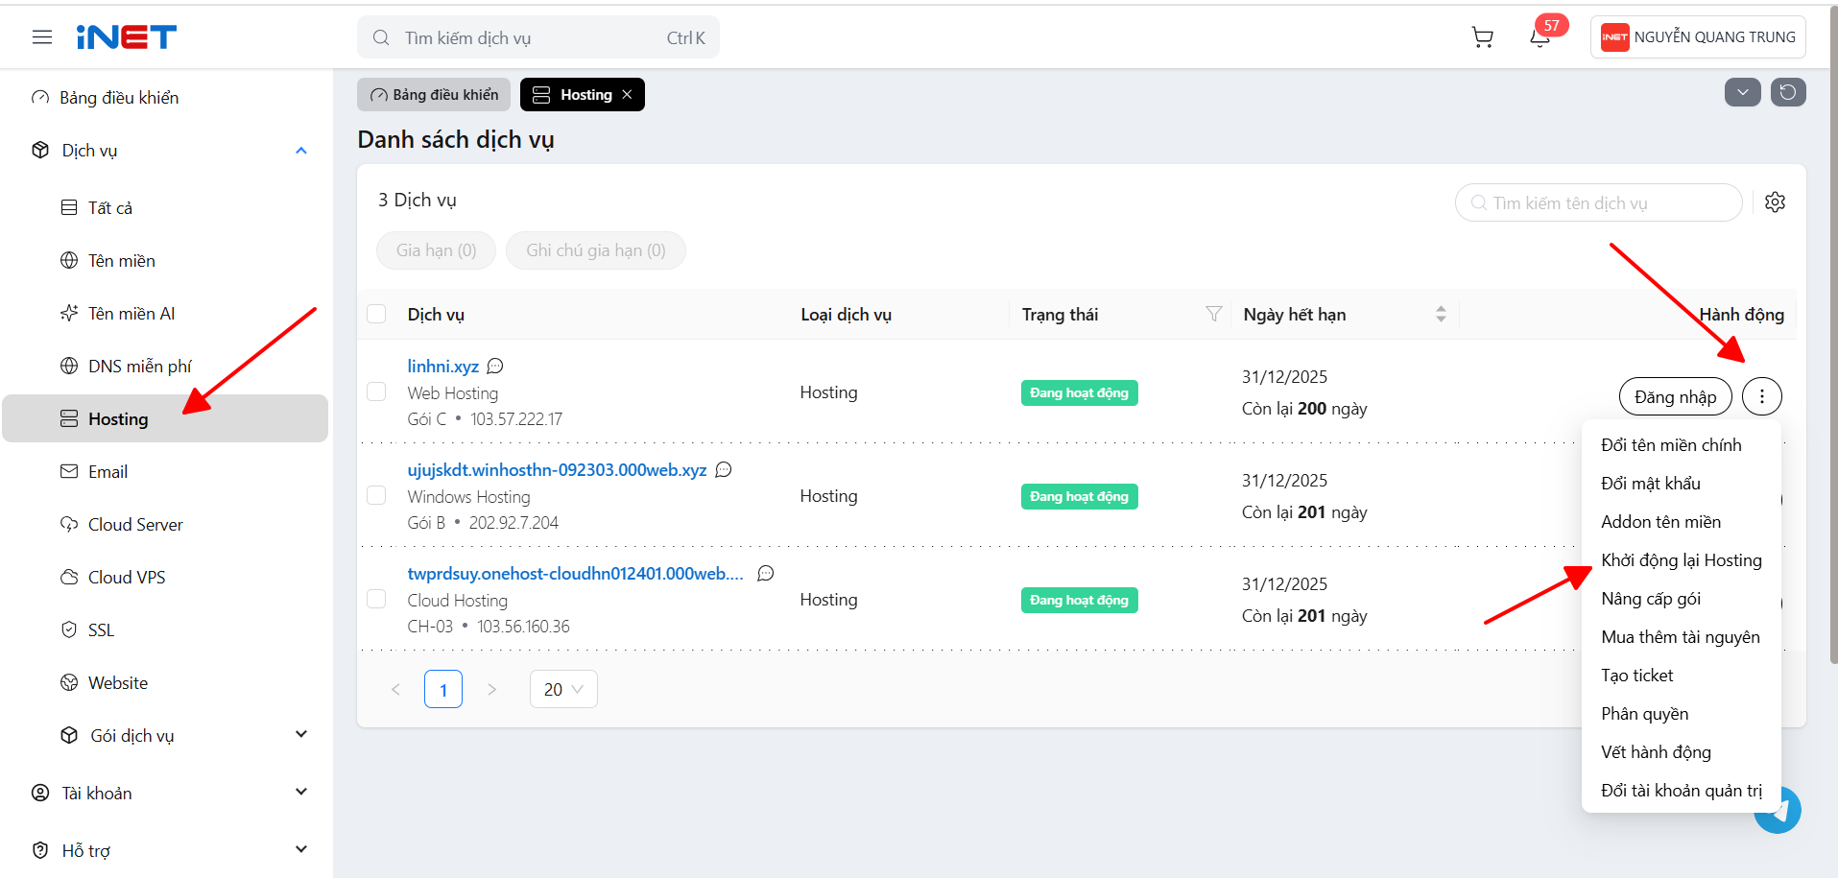Open the Bảng điều khiển sidebar item

tap(119, 98)
